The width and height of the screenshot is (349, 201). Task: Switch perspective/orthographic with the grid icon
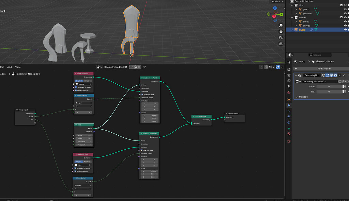[x=281, y=44]
